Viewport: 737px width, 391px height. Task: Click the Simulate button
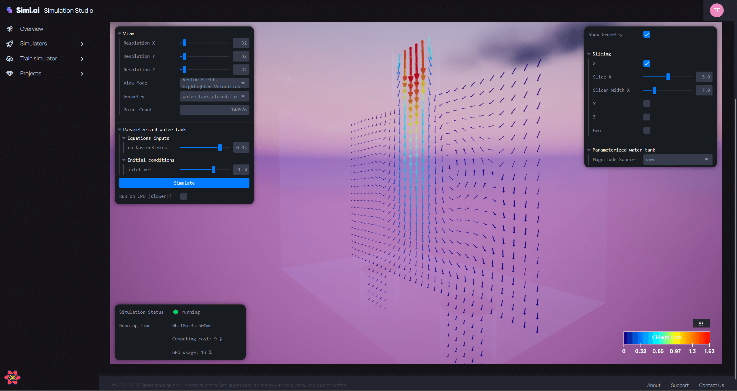[184, 182]
